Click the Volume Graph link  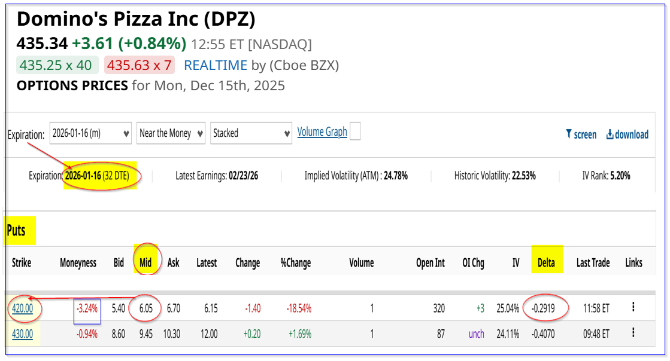[322, 132]
